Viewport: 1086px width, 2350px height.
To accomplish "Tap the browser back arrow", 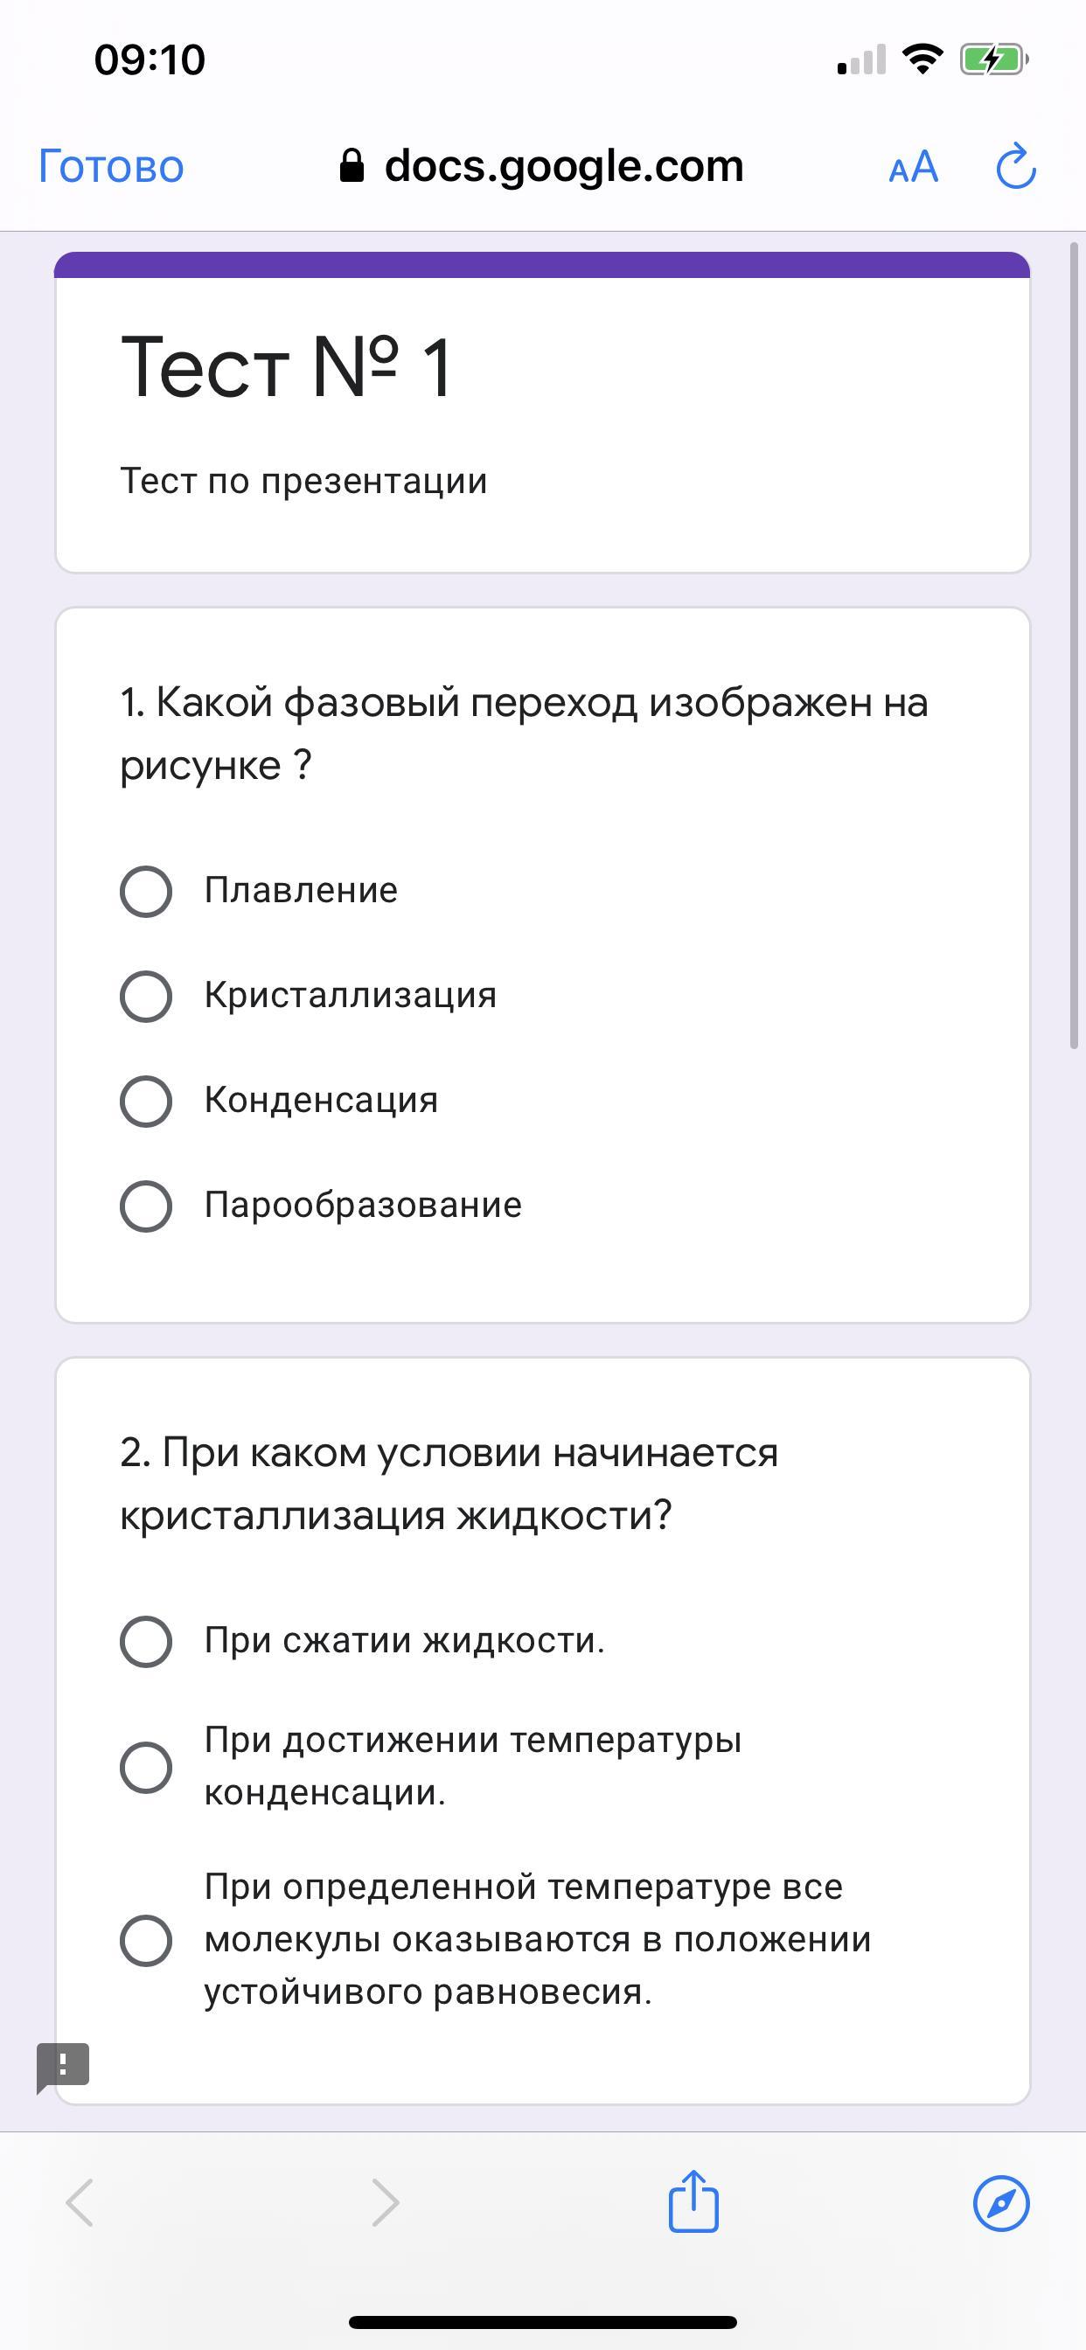I will point(80,2203).
